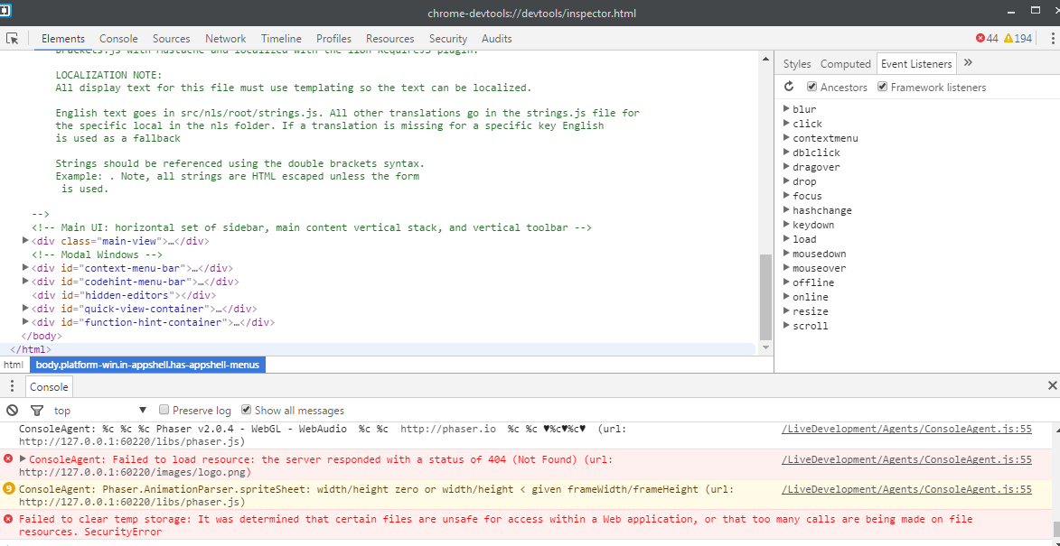Expand the click event listener

(x=786, y=124)
